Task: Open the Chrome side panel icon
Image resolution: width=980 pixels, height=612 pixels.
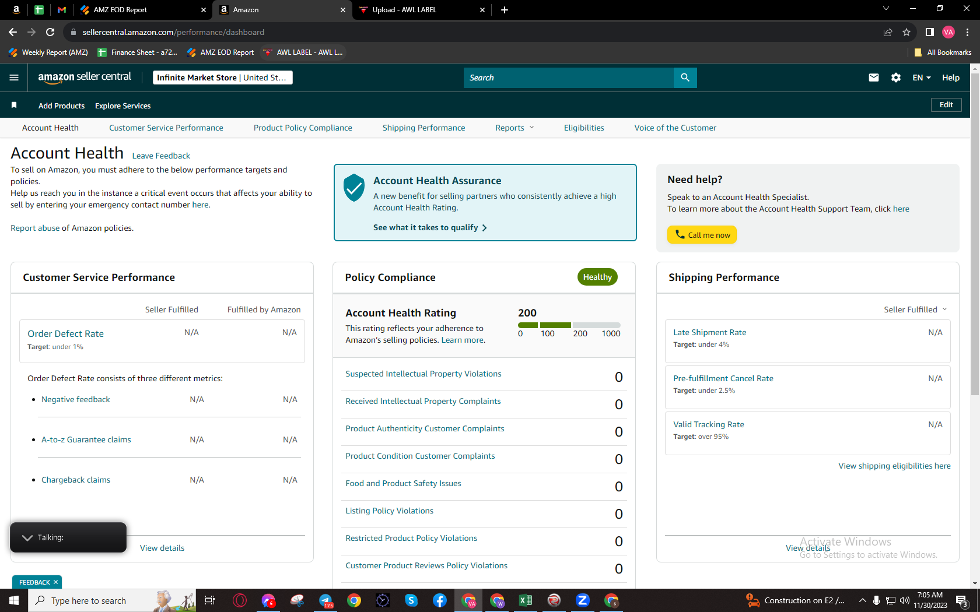Action: pos(930,32)
